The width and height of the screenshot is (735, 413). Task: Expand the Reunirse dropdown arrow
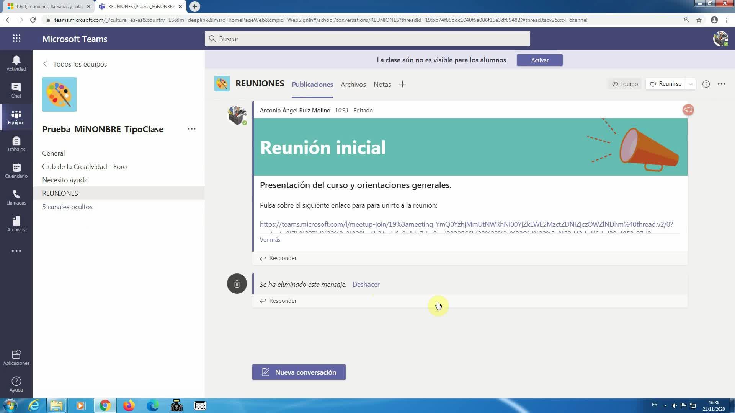pyautogui.click(x=691, y=84)
